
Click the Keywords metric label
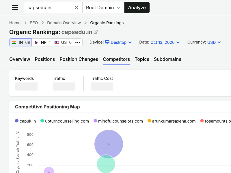24,78
